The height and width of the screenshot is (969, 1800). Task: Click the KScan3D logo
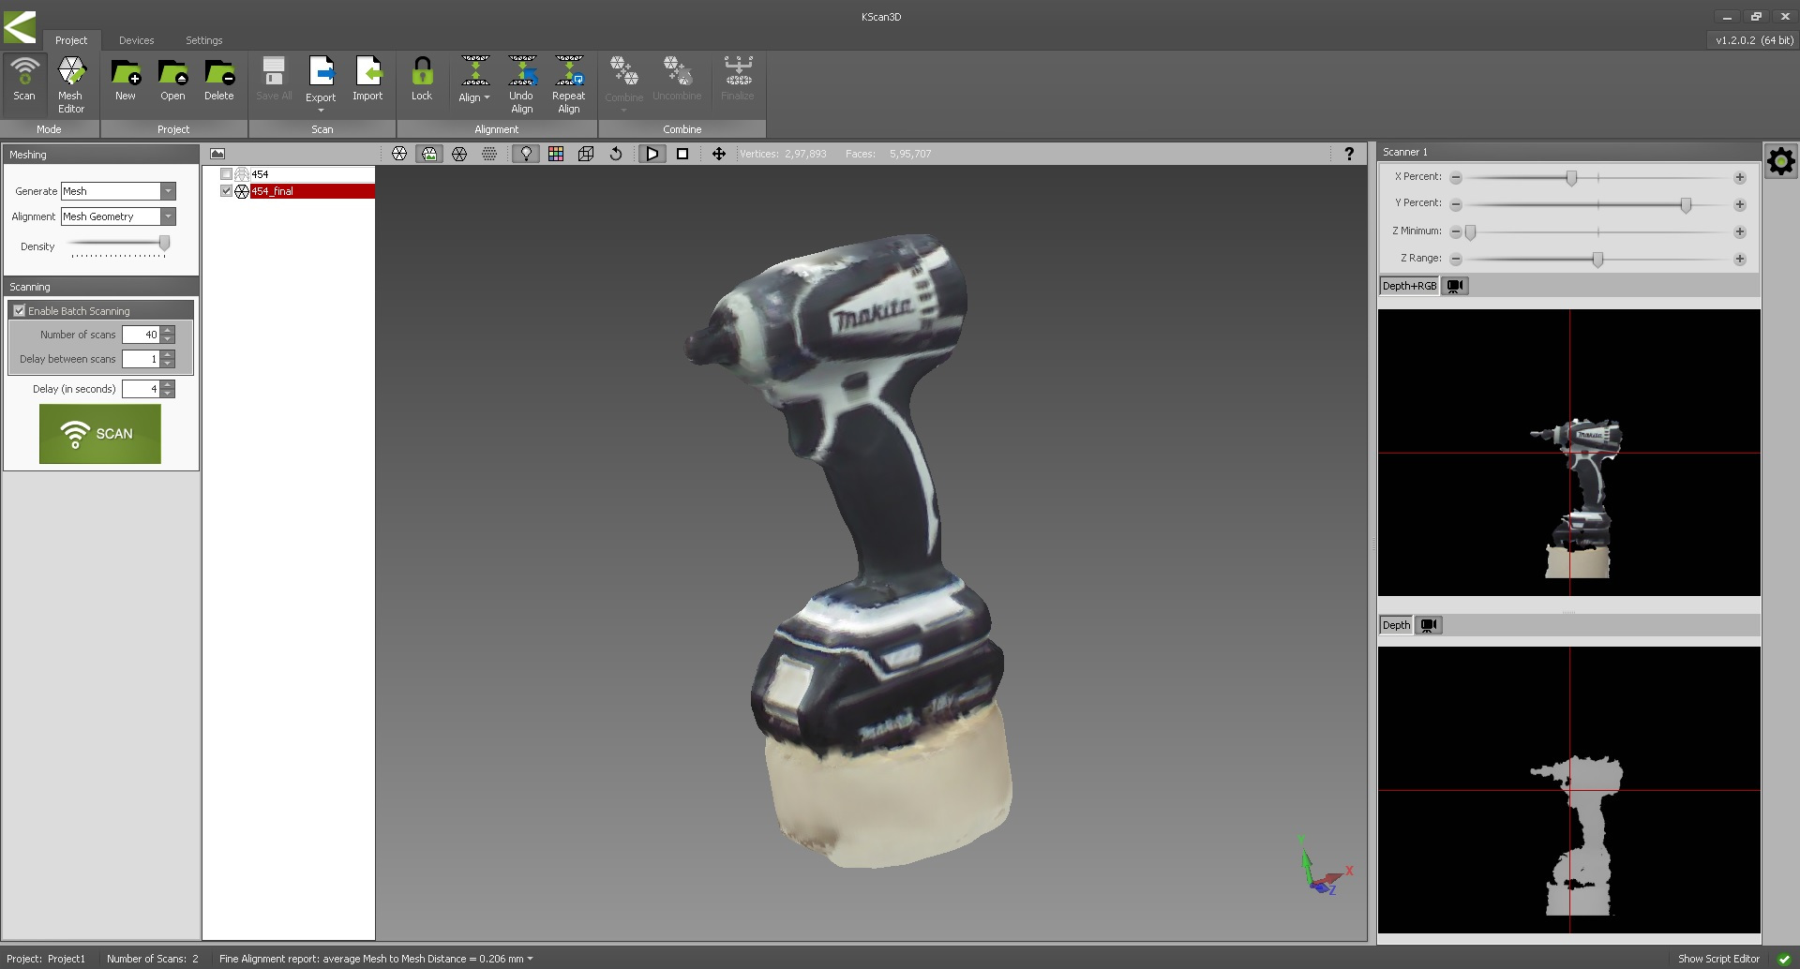[x=20, y=26]
